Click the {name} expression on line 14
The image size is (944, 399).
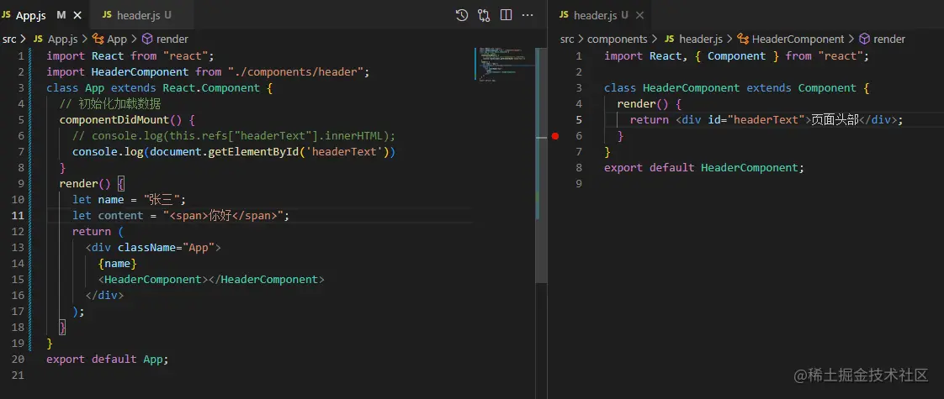118,263
